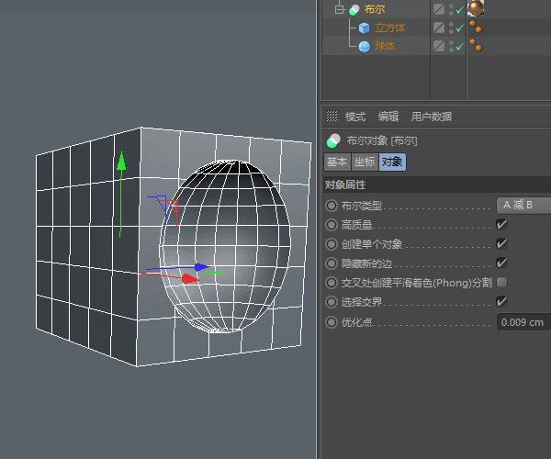Click the layer swatch for 布尔
Viewport: 551px width, 459px height.
439,9
